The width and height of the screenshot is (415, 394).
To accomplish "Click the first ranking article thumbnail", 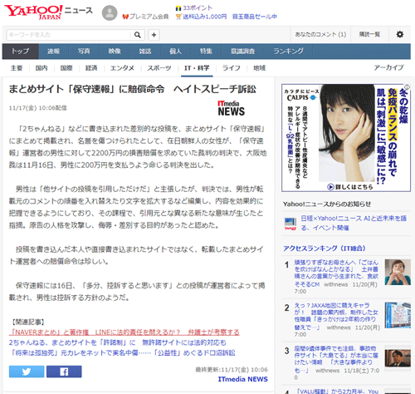I will tap(398, 272).
